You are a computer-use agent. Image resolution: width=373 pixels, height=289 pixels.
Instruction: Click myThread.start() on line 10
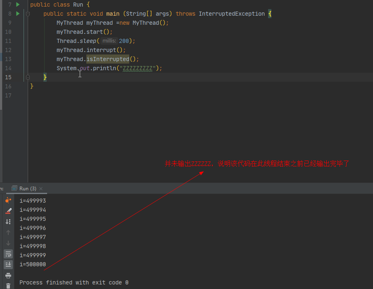tap(84, 32)
